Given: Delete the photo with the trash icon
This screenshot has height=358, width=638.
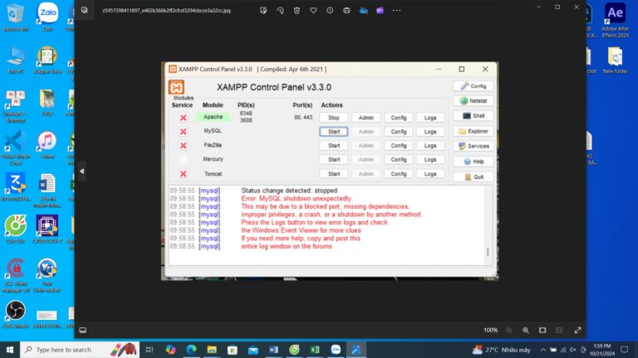Looking at the screenshot, I should click(297, 11).
